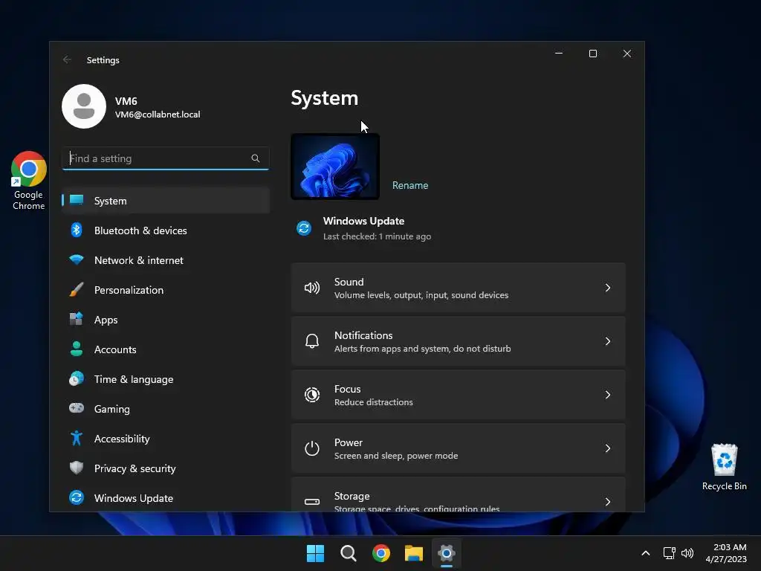Click the Windows Update status icon under System
The height and width of the screenshot is (571, 761).
(304, 228)
